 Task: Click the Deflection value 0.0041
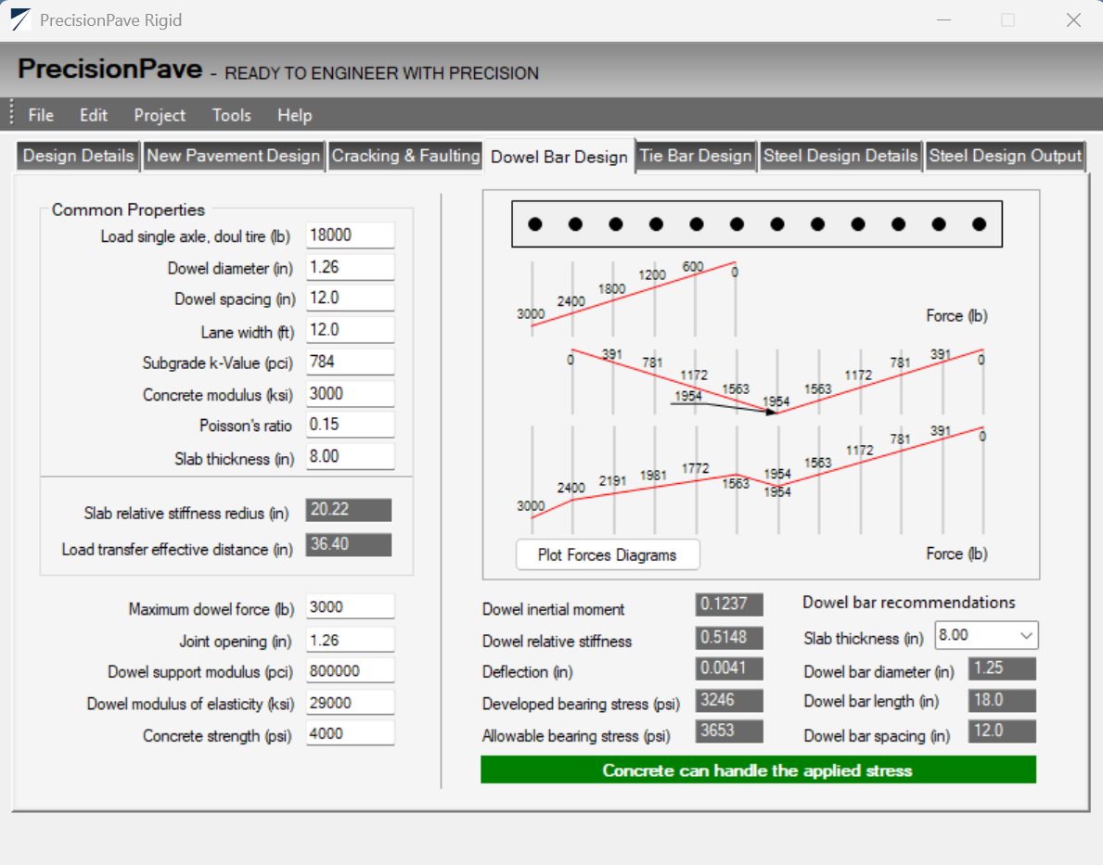[729, 668]
